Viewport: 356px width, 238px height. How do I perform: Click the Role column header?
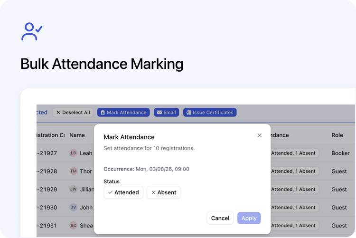337,135
